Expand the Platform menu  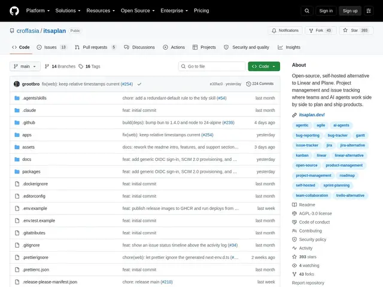(38, 11)
